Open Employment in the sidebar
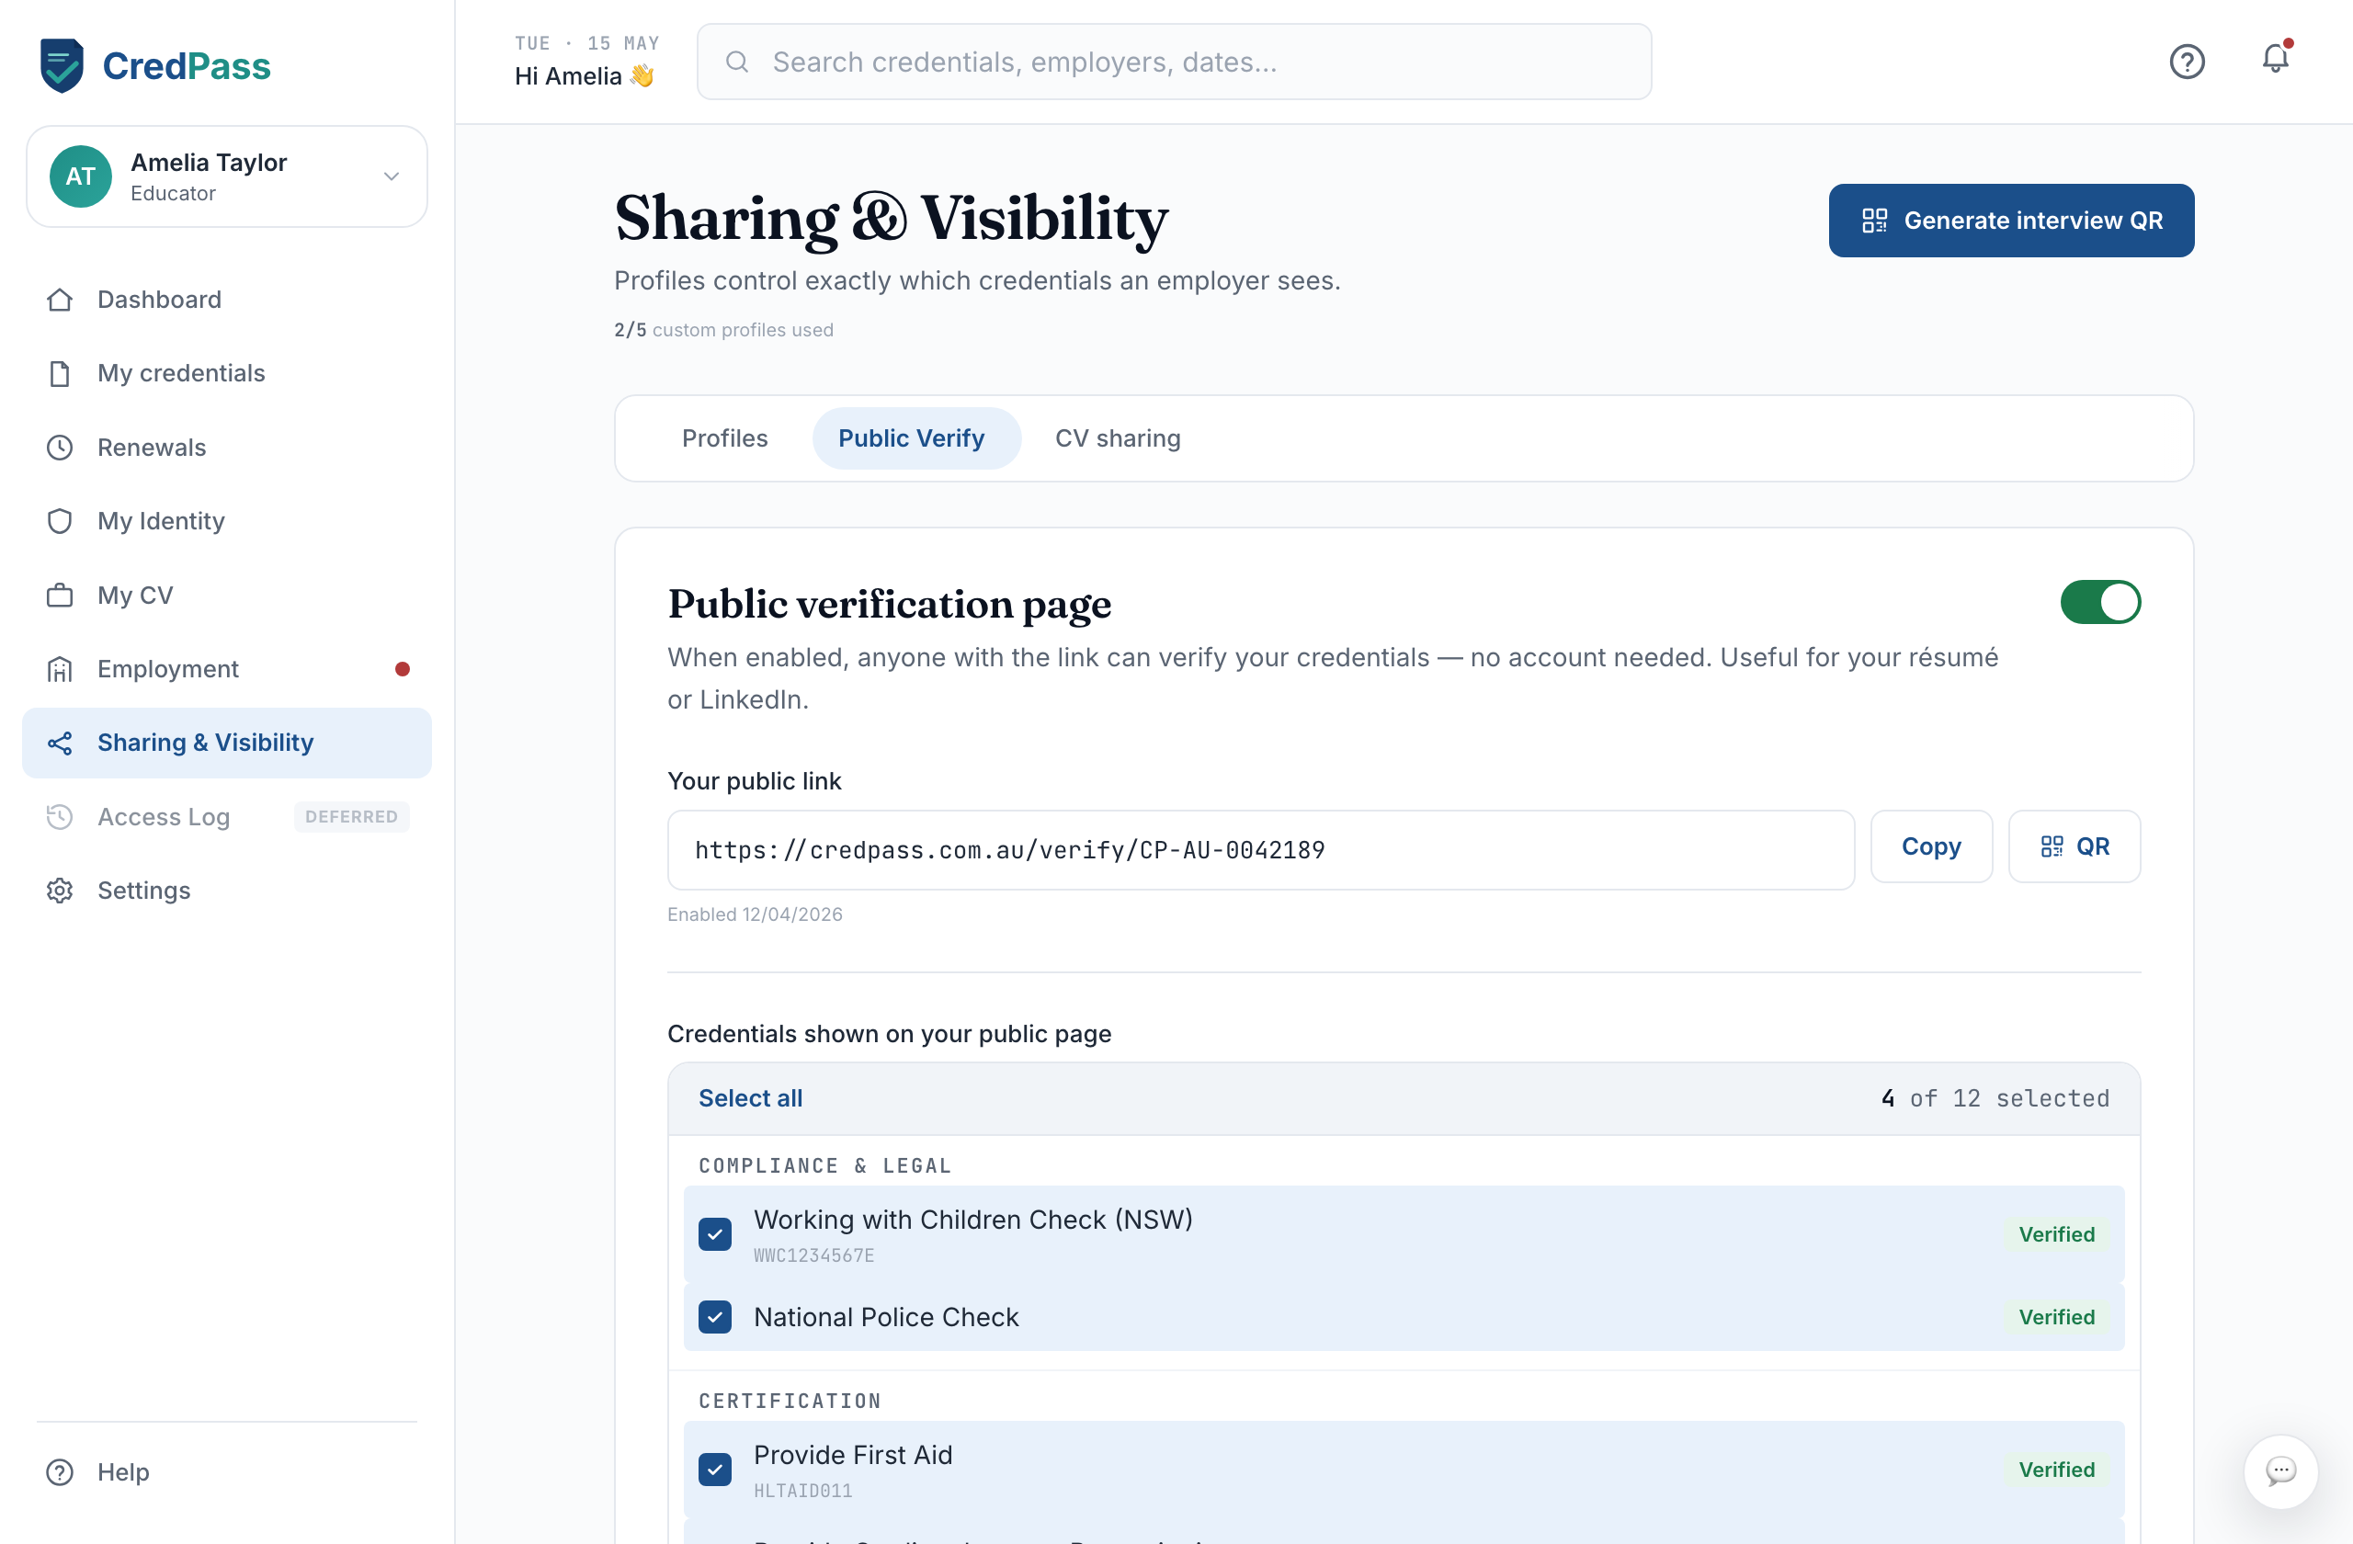Screen dimensions: 2353x1544 pos(226,669)
